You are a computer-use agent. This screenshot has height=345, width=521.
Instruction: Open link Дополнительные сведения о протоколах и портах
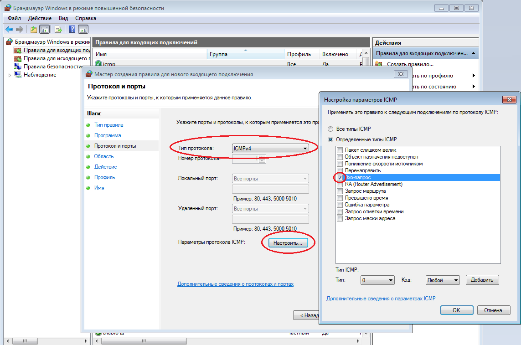pos(236,284)
